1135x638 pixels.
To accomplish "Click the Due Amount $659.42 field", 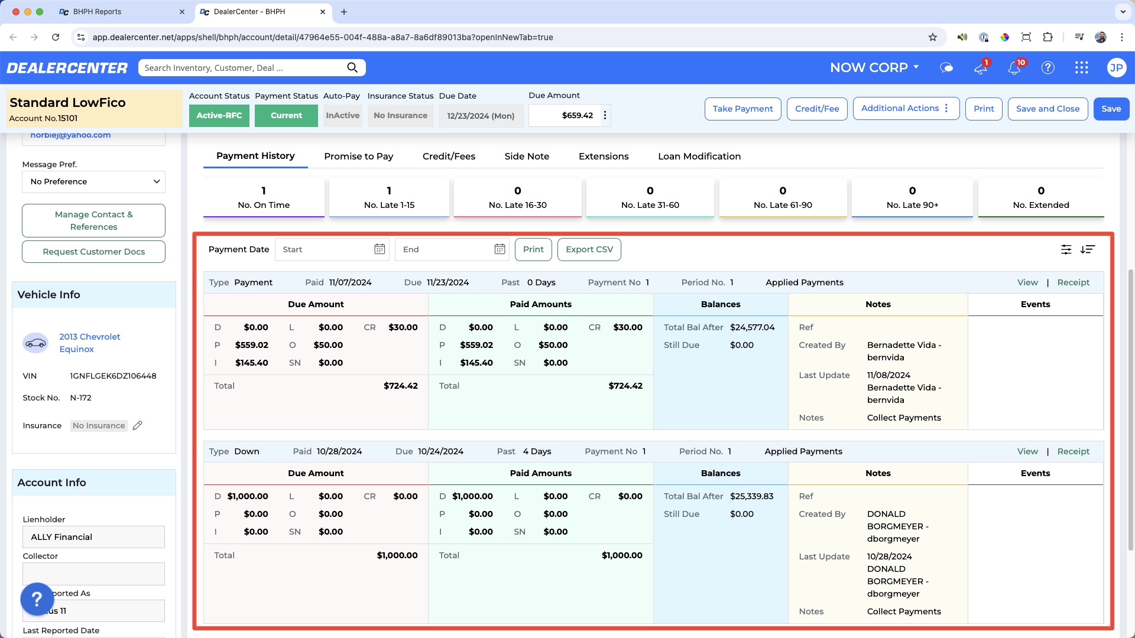I will pos(564,115).
